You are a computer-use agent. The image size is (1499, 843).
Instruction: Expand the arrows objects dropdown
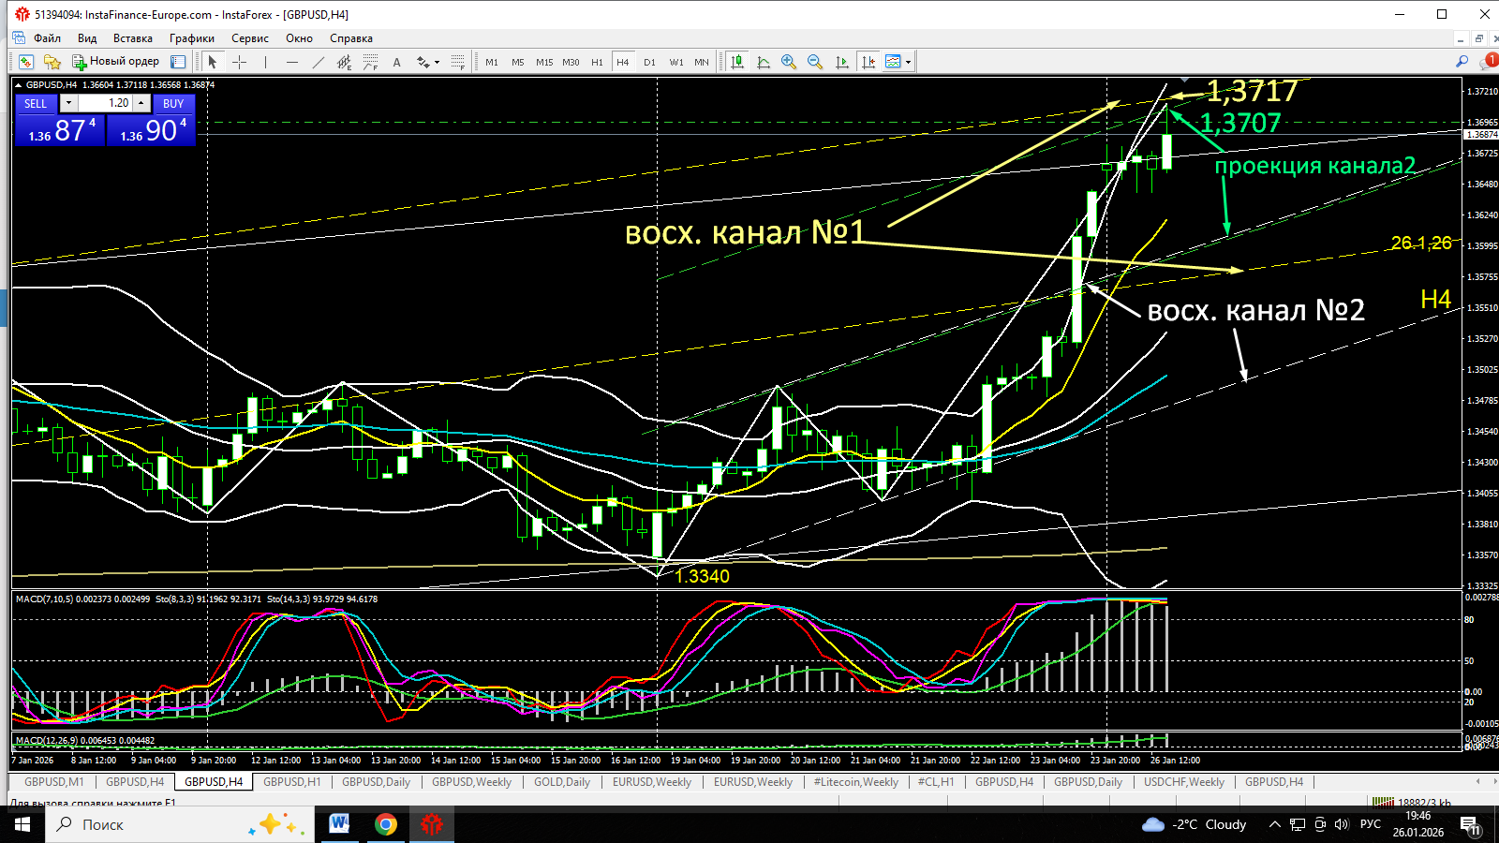point(437,63)
